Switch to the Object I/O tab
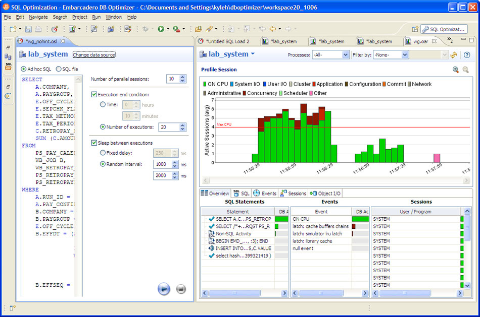 point(325,194)
